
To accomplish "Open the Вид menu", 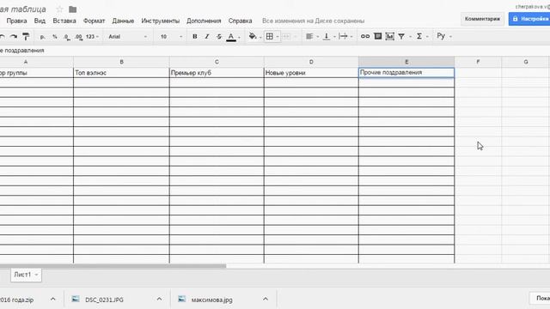I will [x=40, y=21].
